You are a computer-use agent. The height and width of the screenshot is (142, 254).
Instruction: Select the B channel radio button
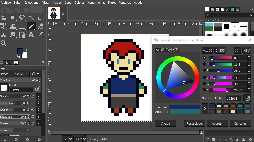204,71
